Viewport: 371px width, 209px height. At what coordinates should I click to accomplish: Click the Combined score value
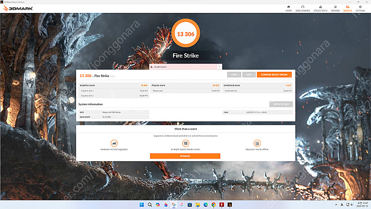coord(288,85)
